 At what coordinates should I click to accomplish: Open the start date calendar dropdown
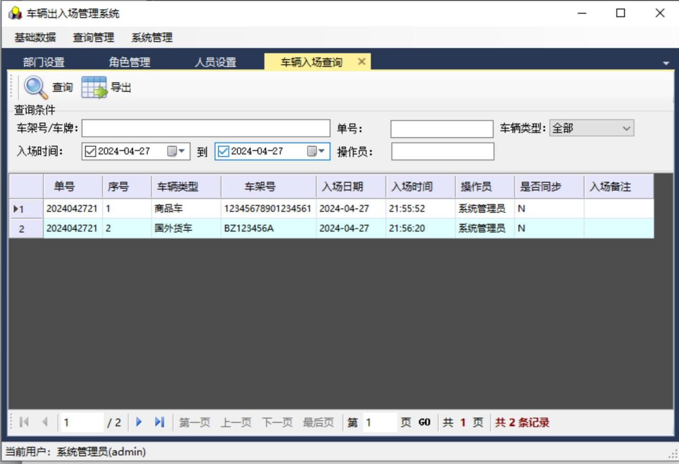point(176,151)
